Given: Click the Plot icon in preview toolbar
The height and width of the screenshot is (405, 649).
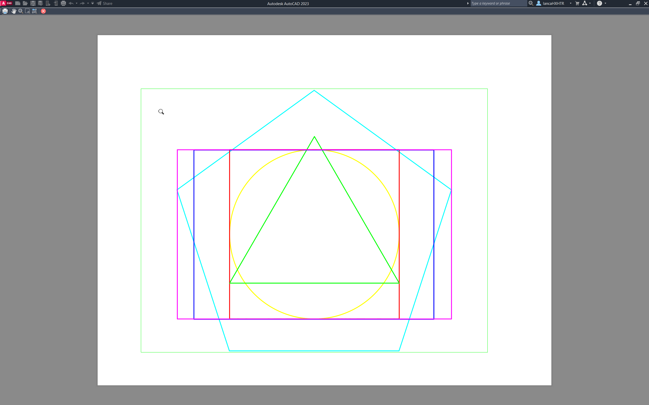Looking at the screenshot, I should point(5,11).
